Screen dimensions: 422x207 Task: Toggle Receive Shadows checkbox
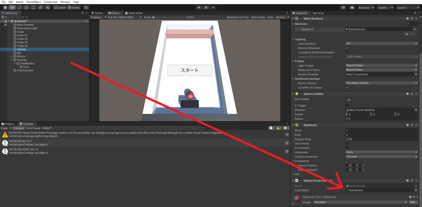[347, 48]
